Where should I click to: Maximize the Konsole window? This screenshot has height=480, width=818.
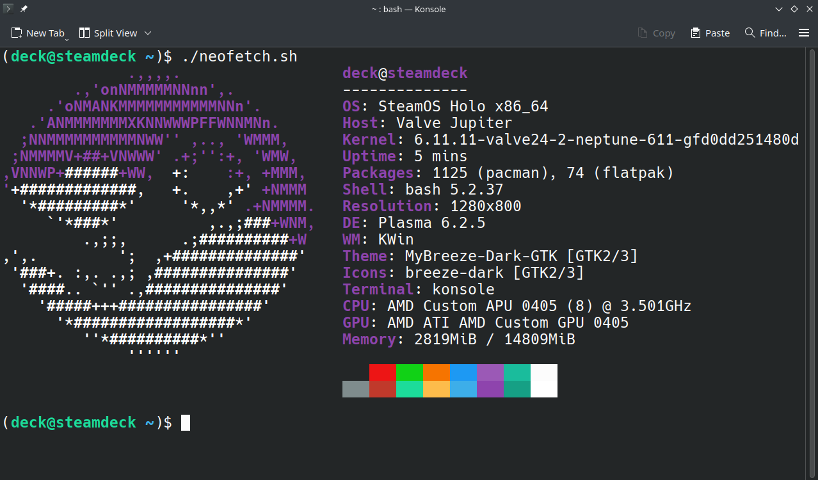(x=794, y=9)
